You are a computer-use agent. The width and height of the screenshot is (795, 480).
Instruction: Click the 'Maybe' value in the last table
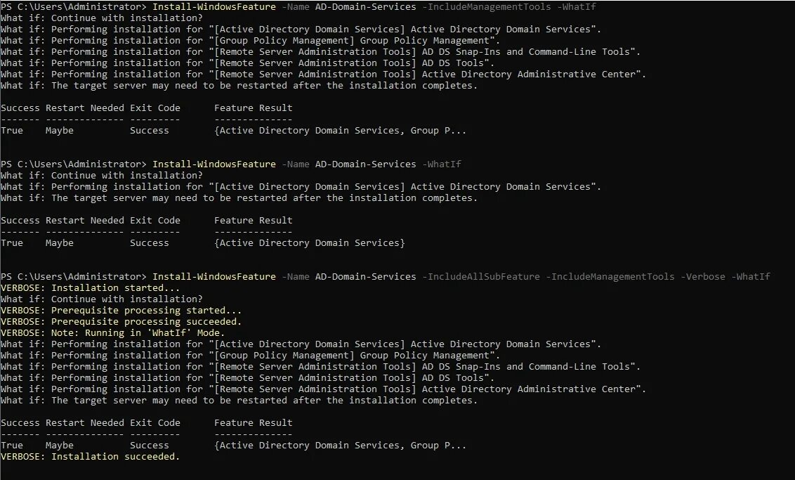coord(59,446)
